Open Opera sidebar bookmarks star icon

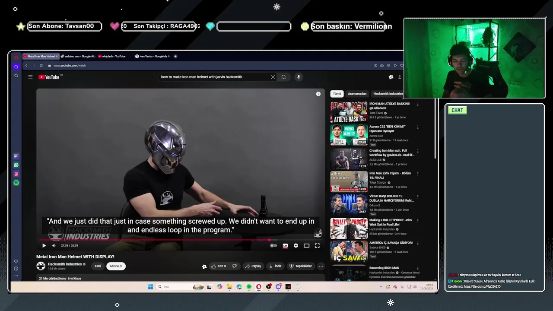click(x=16, y=76)
